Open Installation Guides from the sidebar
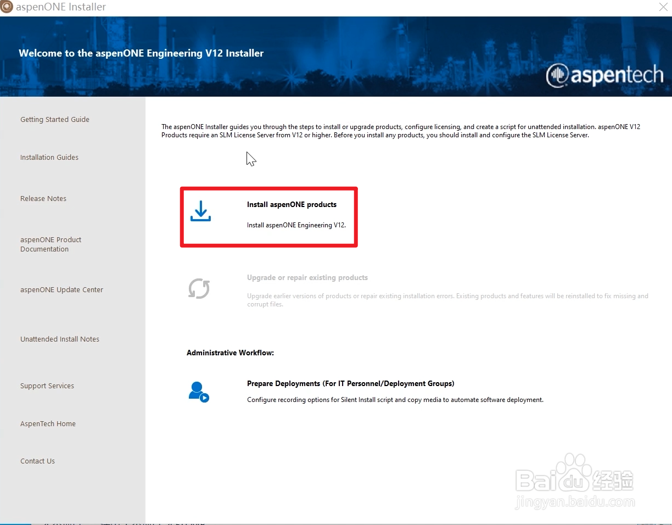The height and width of the screenshot is (525, 672). click(x=49, y=157)
